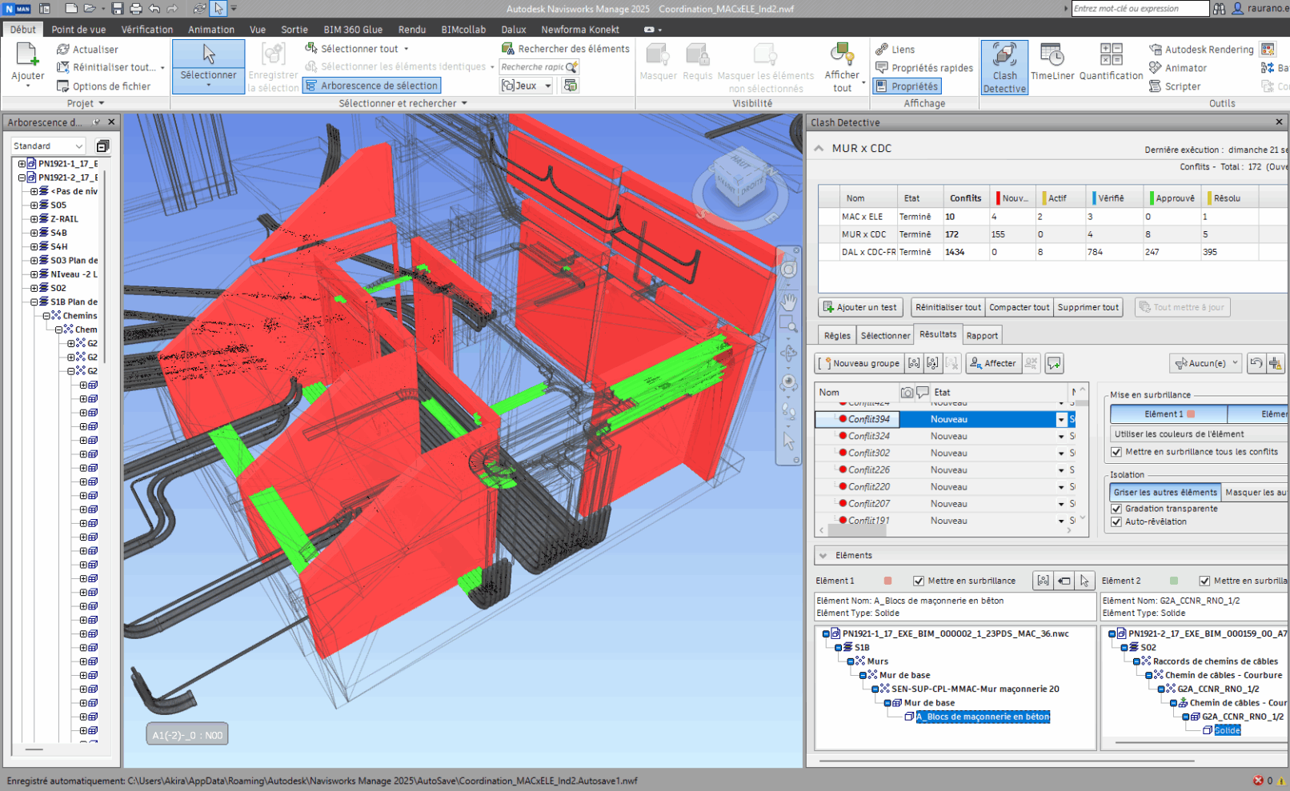Click the ViewCube in the 3D view

click(x=739, y=180)
